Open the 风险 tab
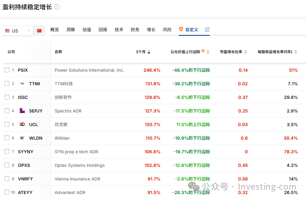Image resolution: width=306 pixels, height=199 pixels. (x=167, y=30)
